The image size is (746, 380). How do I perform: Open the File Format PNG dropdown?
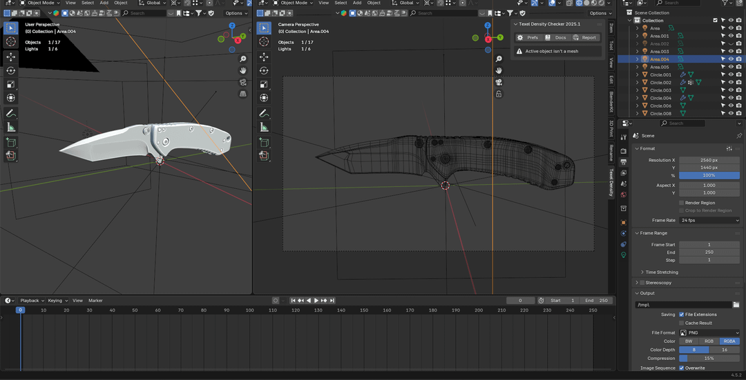coord(709,332)
